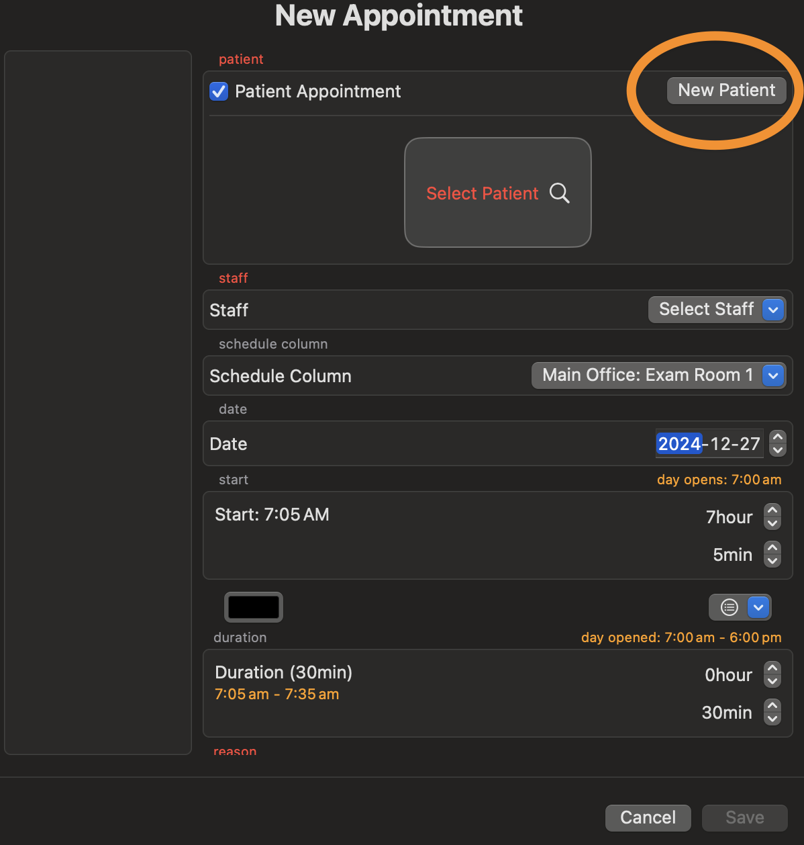Click the New Patient button

pyautogui.click(x=726, y=91)
